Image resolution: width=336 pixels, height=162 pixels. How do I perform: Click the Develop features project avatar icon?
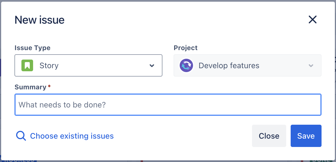coord(186,66)
